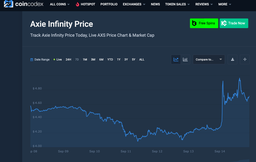This screenshot has height=162, width=256.
Task: Expand the MORE chevron
Action: tap(230, 4)
